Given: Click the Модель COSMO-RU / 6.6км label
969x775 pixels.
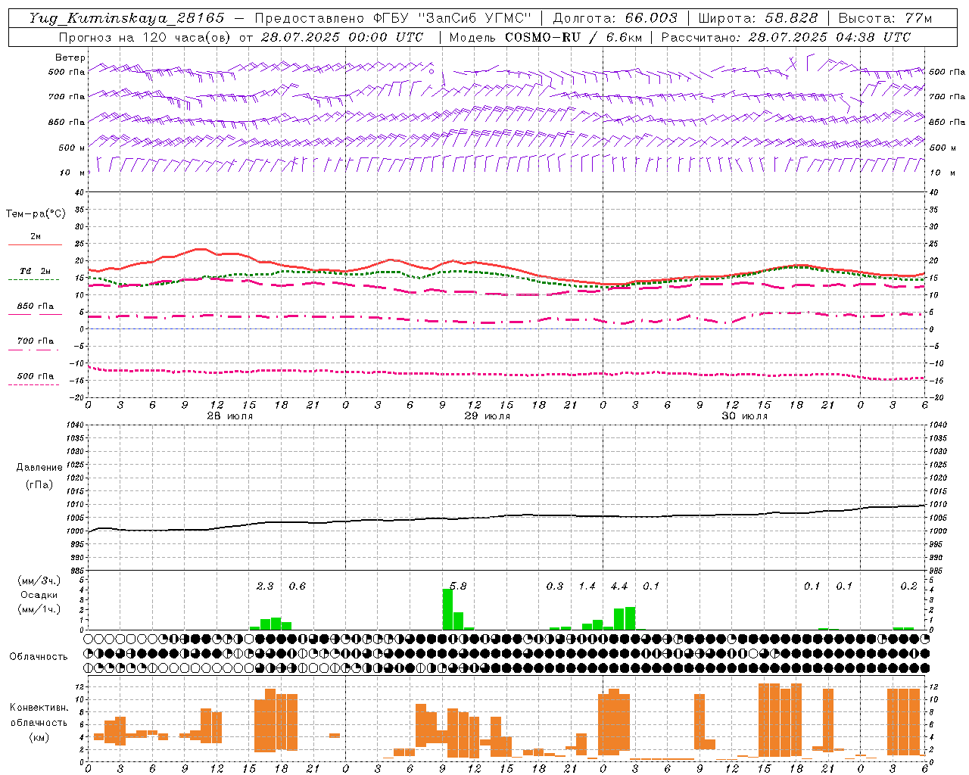Looking at the screenshot, I should coord(545,37).
